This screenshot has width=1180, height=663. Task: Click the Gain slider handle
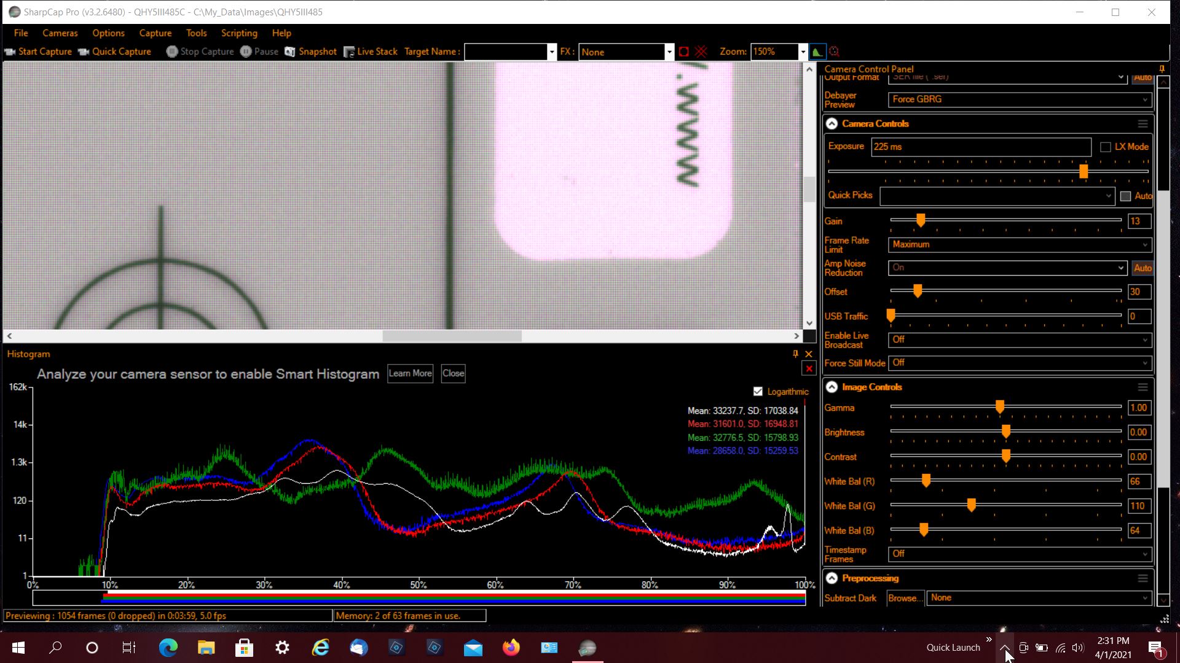[x=920, y=220]
